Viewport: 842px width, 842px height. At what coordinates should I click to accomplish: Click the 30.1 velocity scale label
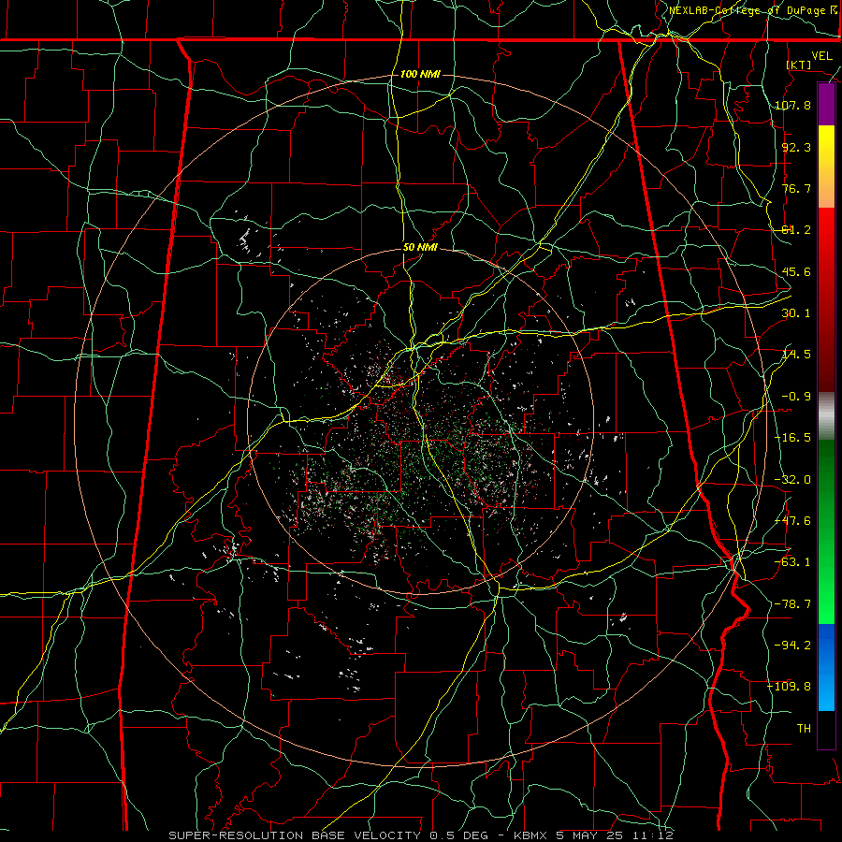pyautogui.click(x=796, y=313)
